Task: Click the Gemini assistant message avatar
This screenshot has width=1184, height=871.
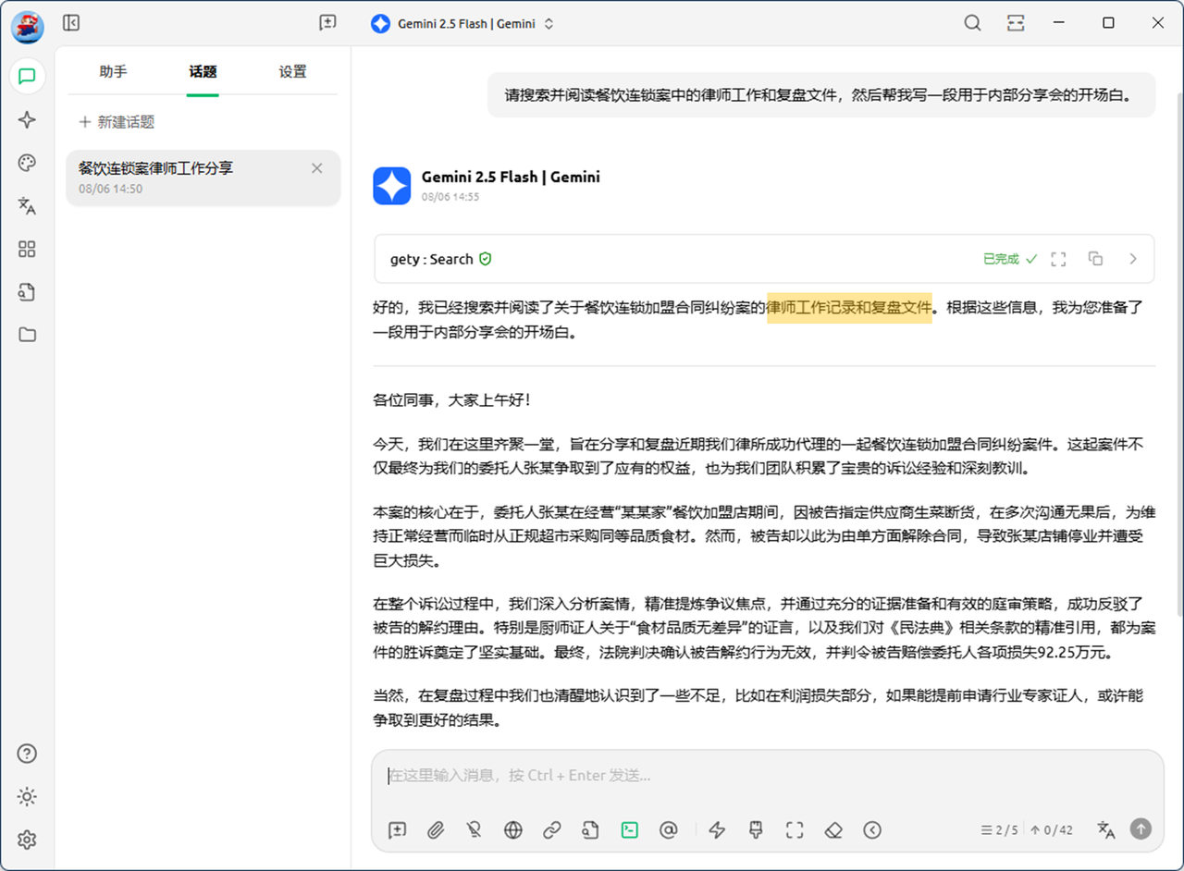Action: [392, 186]
